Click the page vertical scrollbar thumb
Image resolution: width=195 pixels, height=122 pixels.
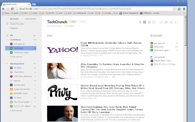185,32
